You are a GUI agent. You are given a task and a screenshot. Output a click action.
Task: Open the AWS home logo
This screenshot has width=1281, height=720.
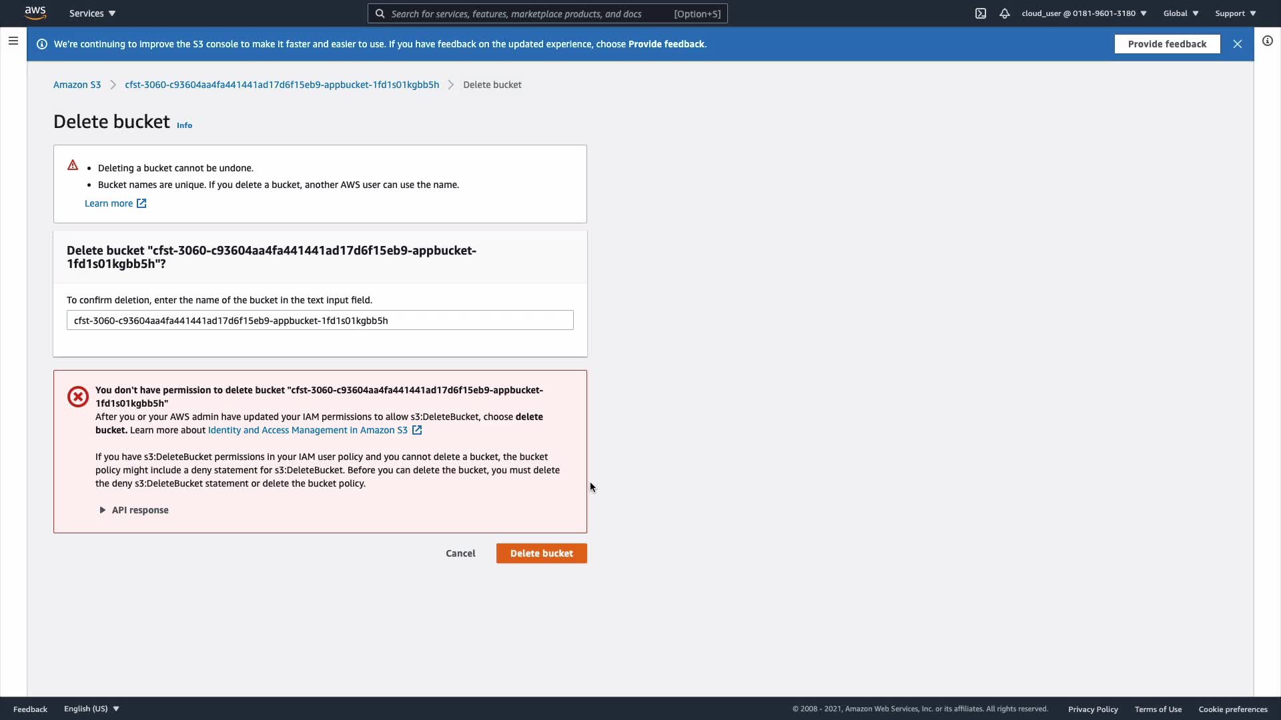coord(35,13)
